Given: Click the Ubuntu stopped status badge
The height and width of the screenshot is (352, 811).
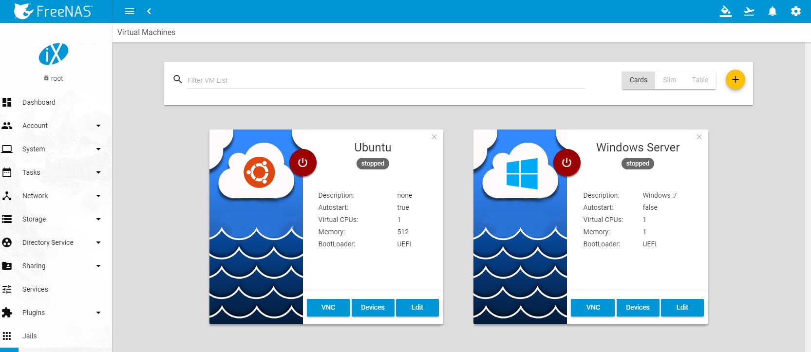Looking at the screenshot, I should [x=373, y=164].
